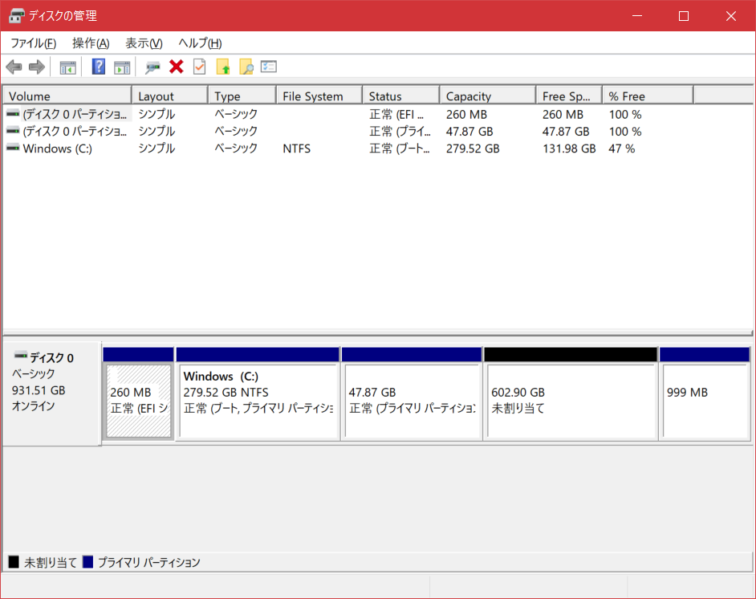Screen dimensions: 756x599
Task: Select the 260 MB EFI partition block
Action: [x=138, y=401]
